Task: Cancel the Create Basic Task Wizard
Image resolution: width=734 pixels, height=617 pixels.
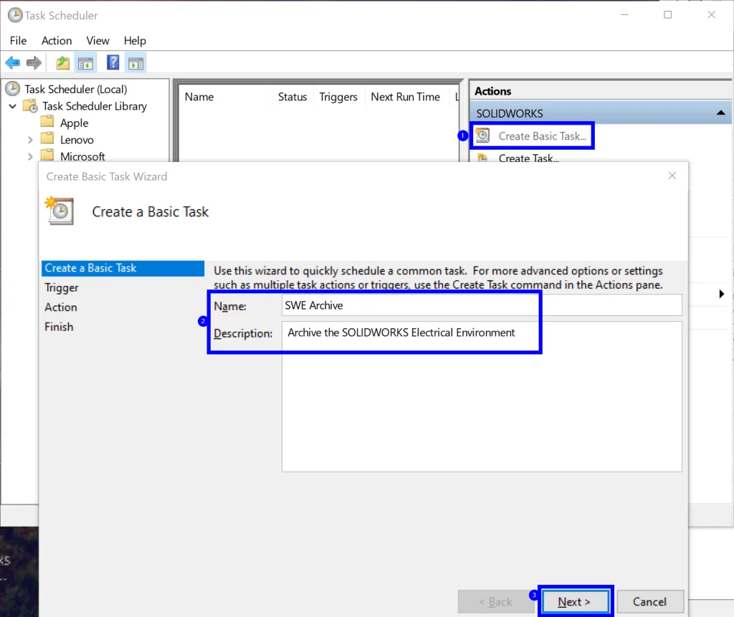Action: pyautogui.click(x=650, y=601)
